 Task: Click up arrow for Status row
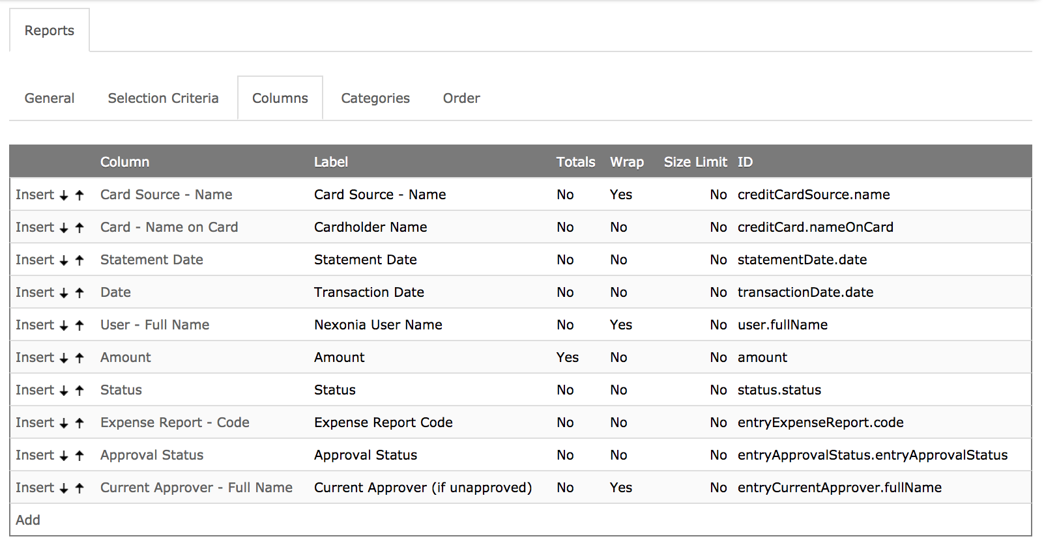tap(80, 391)
